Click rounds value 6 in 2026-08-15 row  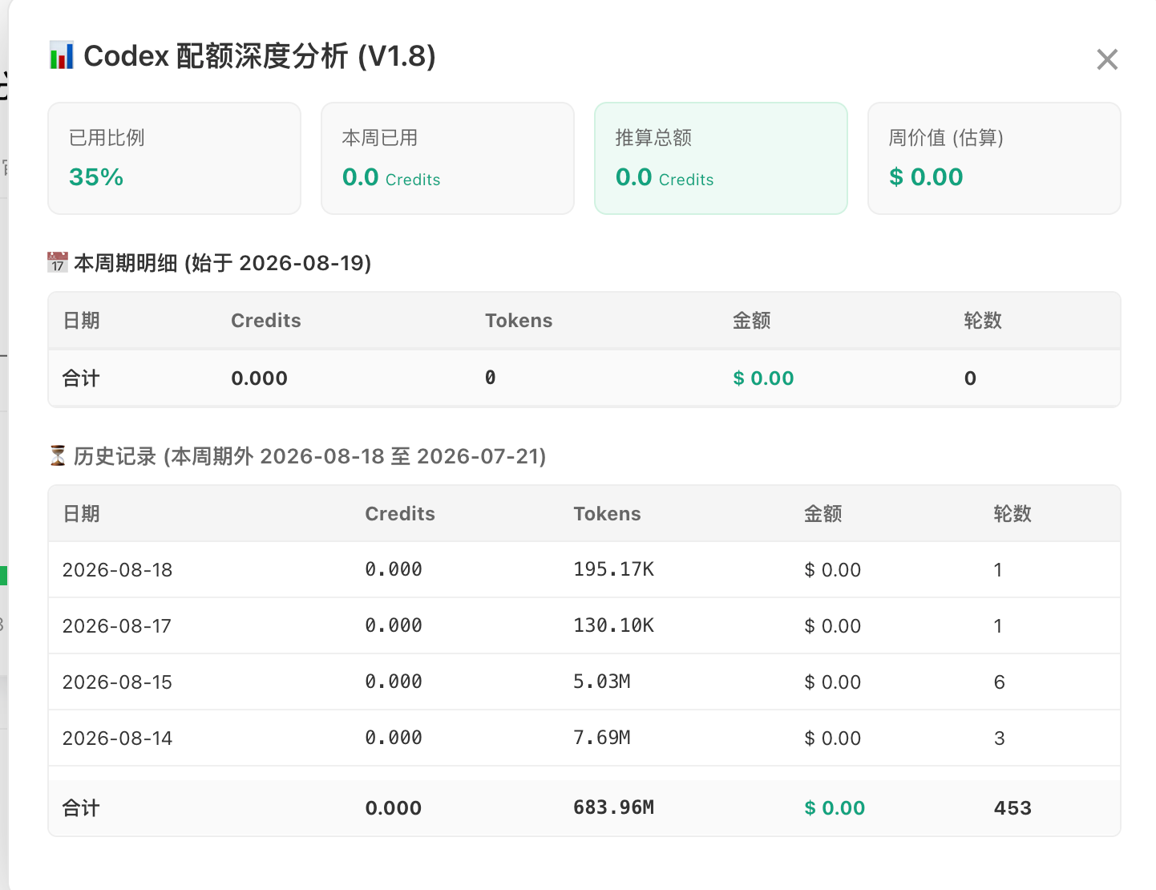(1000, 682)
